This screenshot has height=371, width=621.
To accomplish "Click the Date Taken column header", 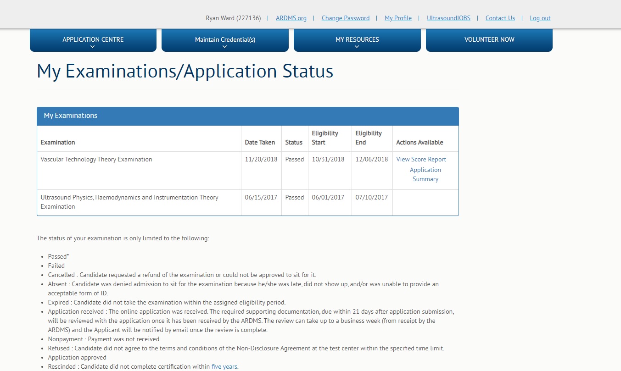I will [x=260, y=143].
